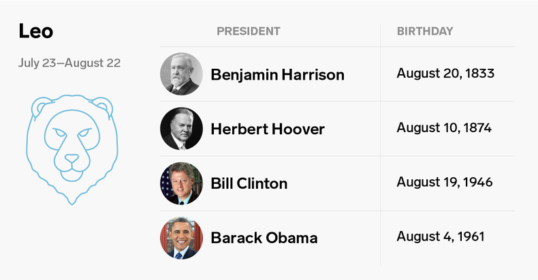Click Benjamin Harrison's portrait photo
Screen dimensions: 538x280
coord(181,74)
